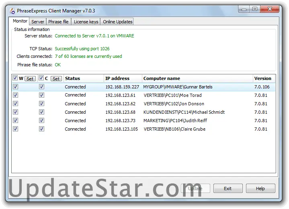Toggle W checkbox for Judith Reiff row
The height and width of the screenshot is (209, 289).
click(16, 120)
